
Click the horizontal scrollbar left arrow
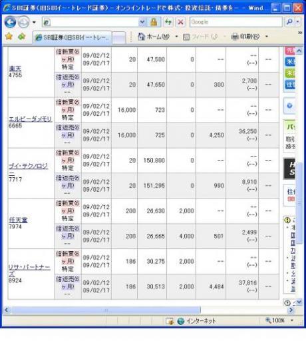click(7, 310)
